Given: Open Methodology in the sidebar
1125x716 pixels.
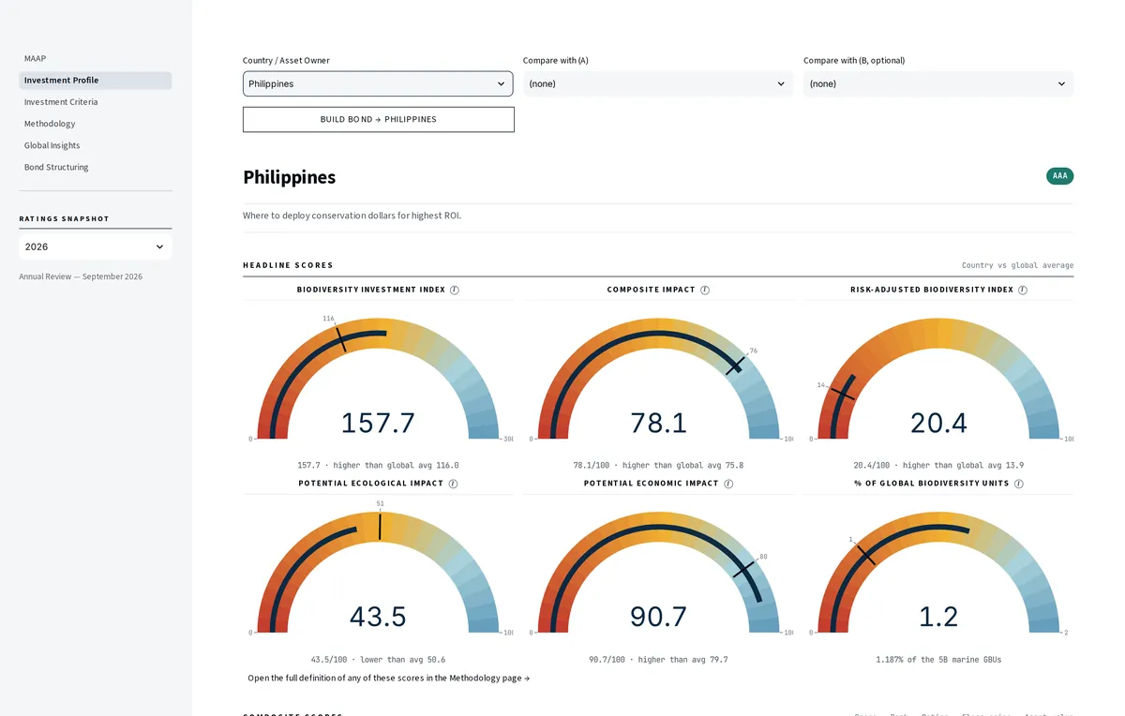Looking at the screenshot, I should (x=96, y=124).
